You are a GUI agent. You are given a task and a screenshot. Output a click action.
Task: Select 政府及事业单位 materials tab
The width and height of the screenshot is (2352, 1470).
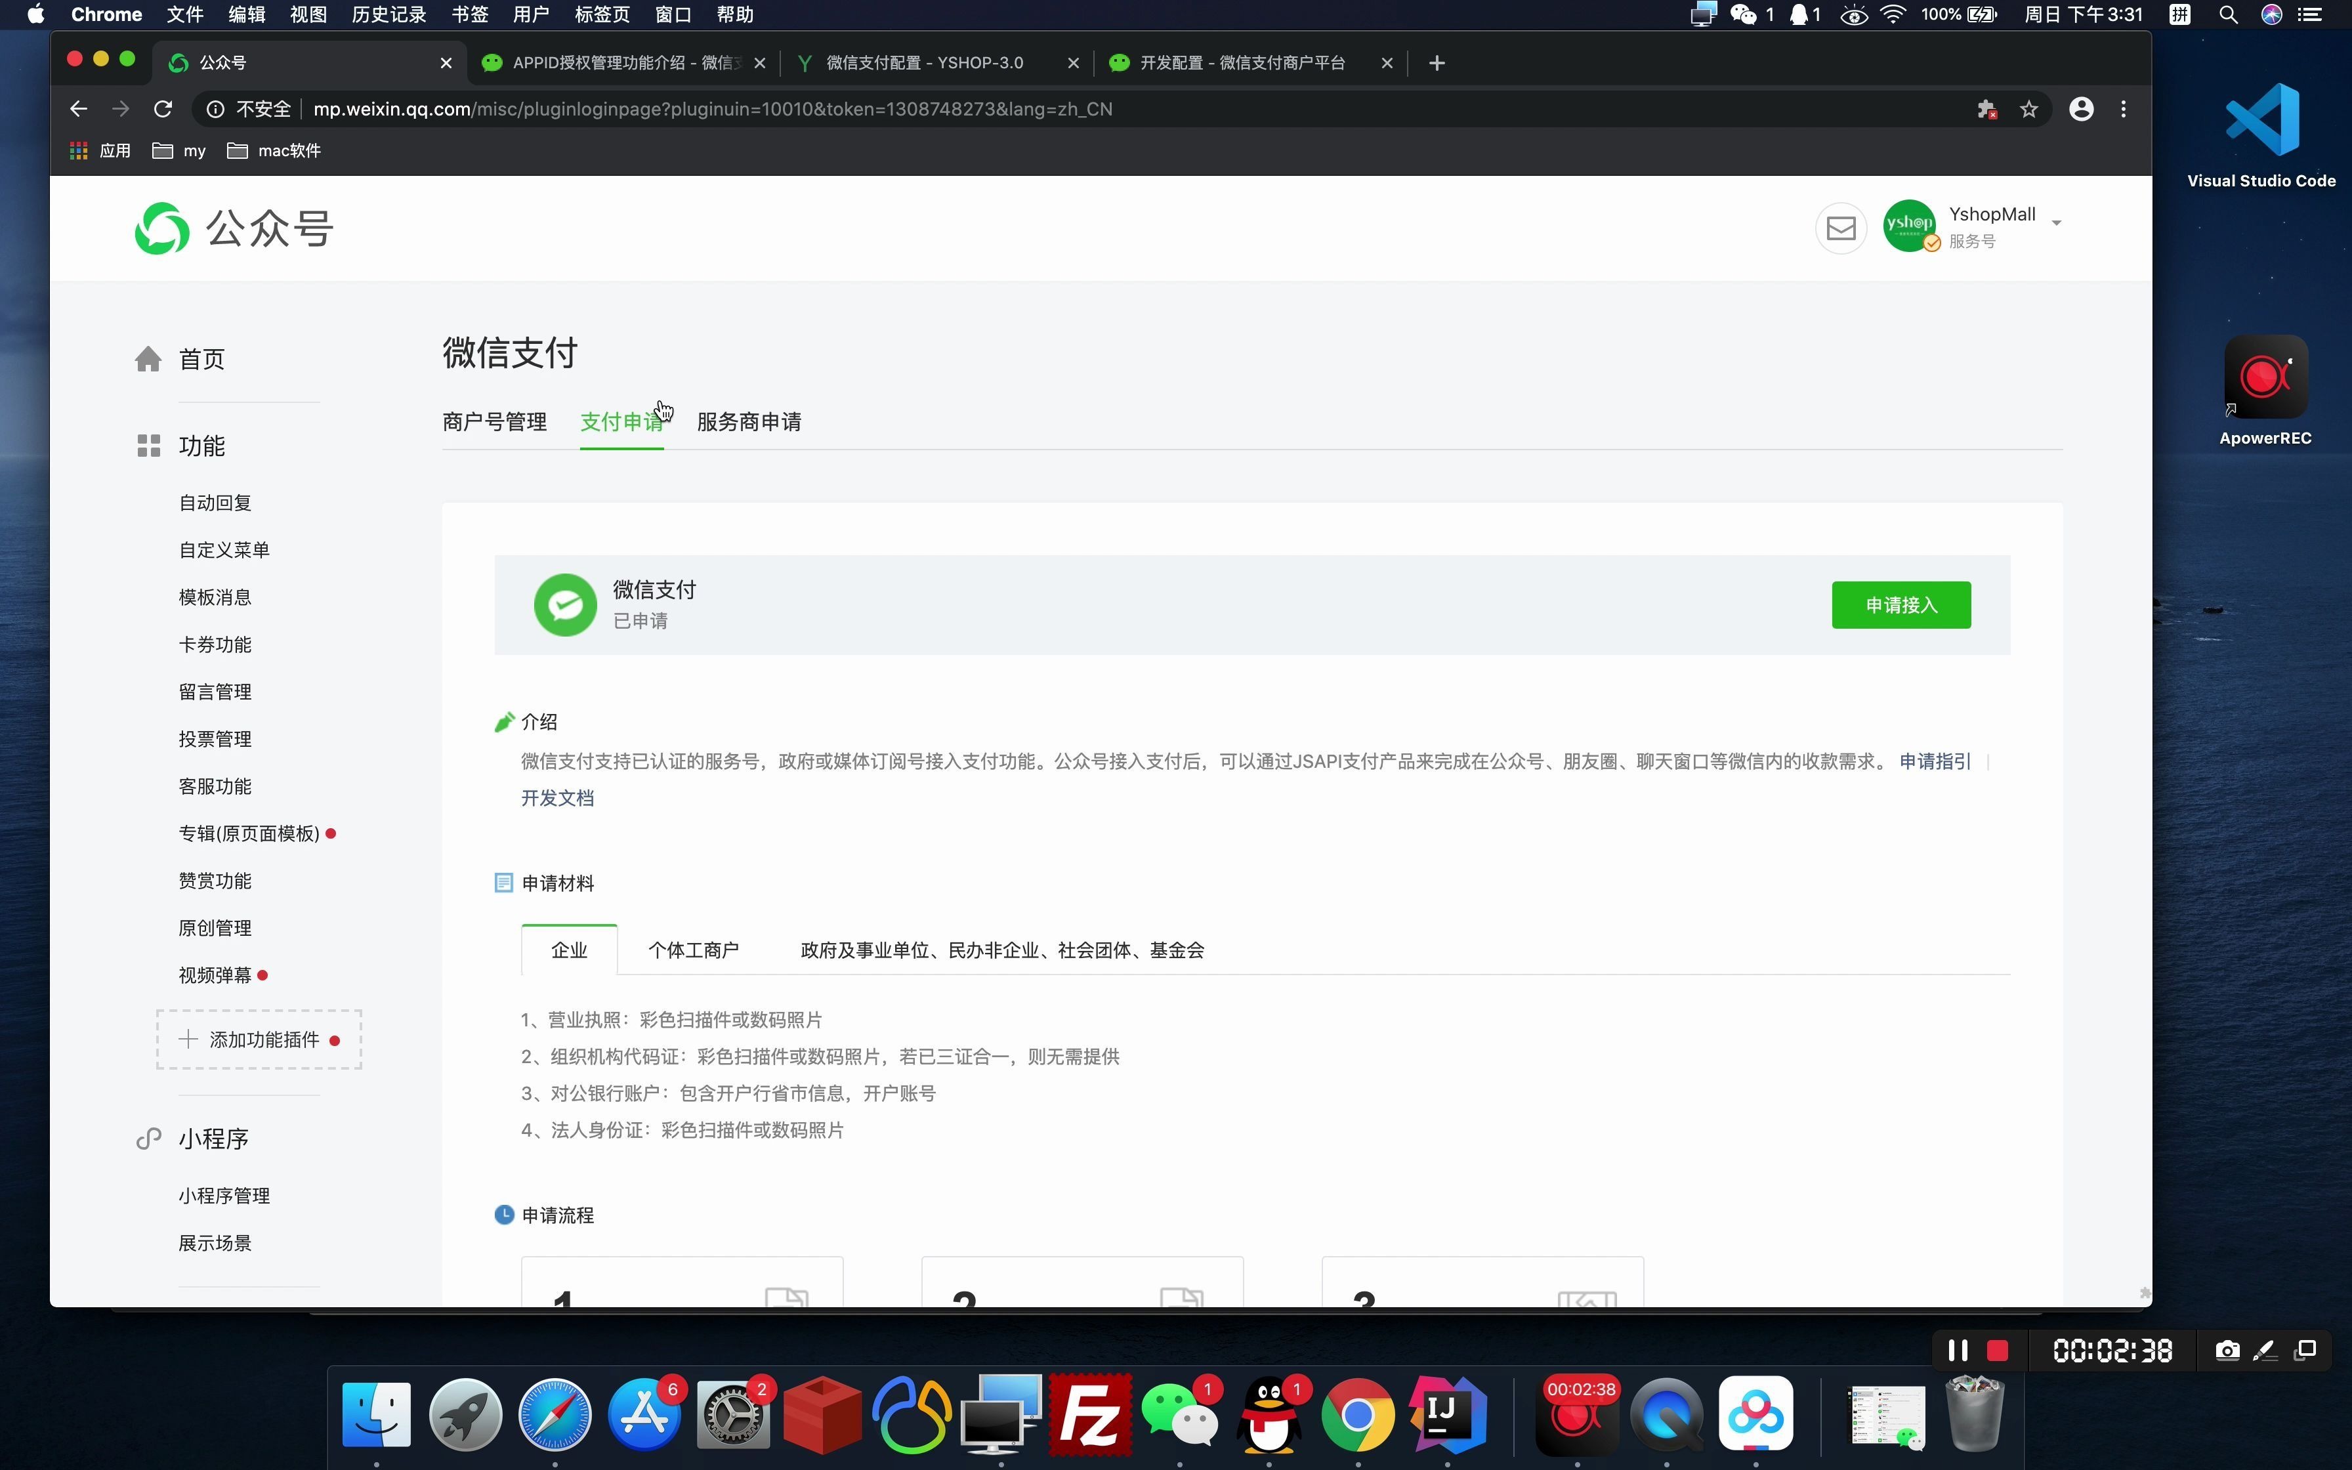(1002, 950)
